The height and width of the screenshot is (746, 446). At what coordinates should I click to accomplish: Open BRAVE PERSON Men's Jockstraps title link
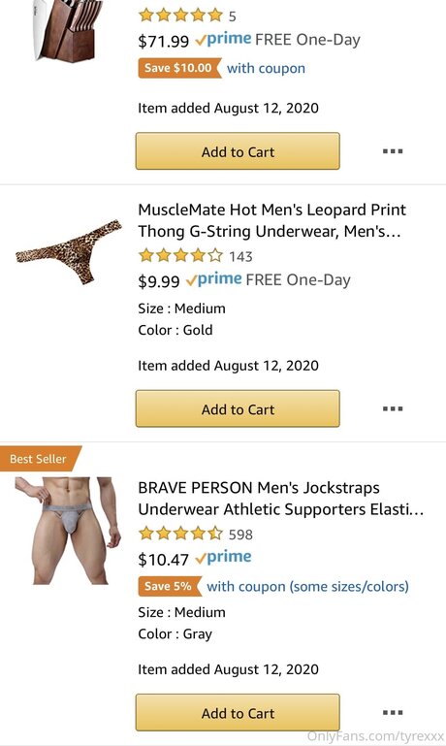(280, 498)
